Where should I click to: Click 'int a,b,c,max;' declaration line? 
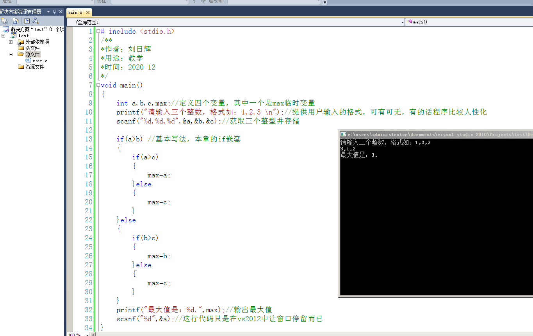click(x=143, y=103)
